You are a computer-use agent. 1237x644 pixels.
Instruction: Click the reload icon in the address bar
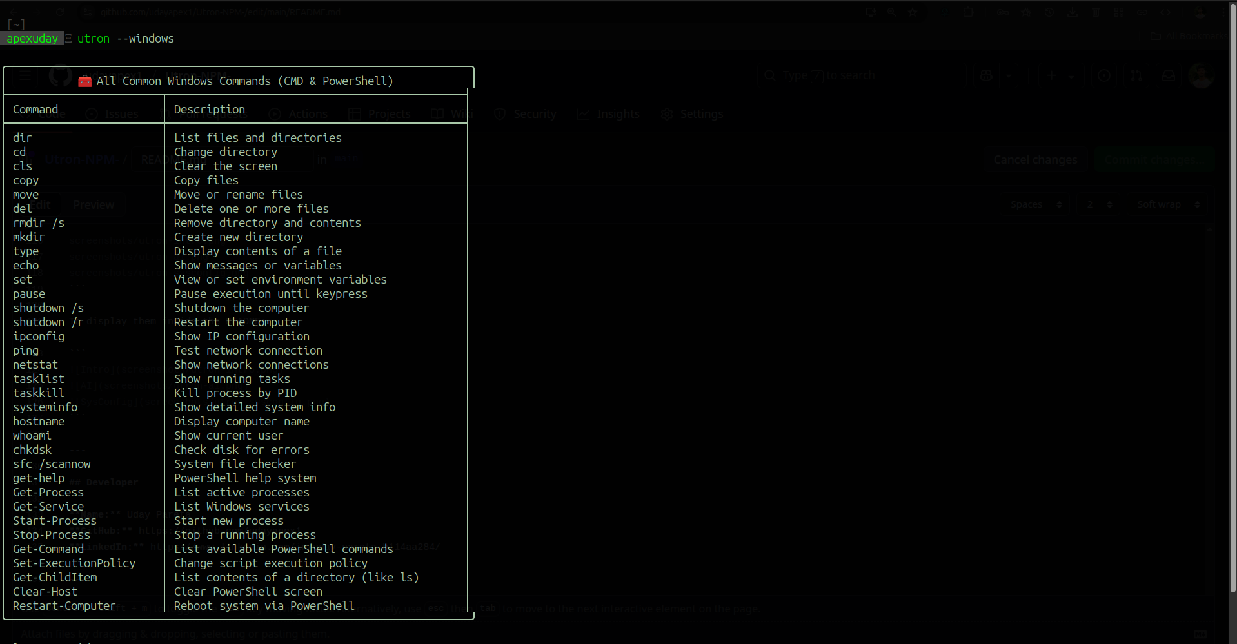pyautogui.click(x=60, y=12)
